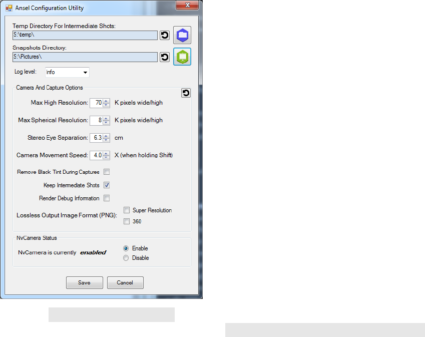Screen dimensions: 425x337
Task: Click the Ansel app icon in title bar
Action: (9, 8)
